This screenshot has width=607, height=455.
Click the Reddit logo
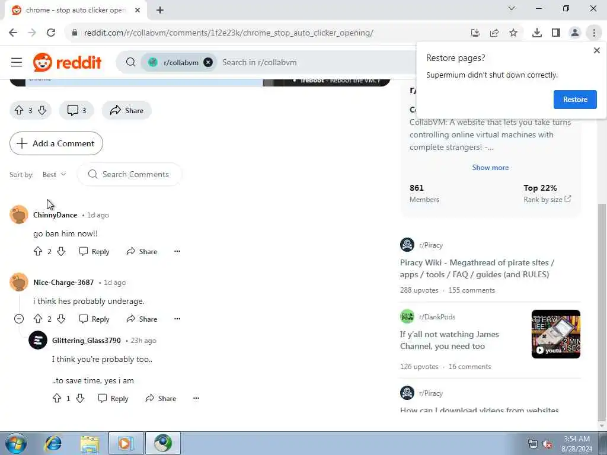click(68, 62)
